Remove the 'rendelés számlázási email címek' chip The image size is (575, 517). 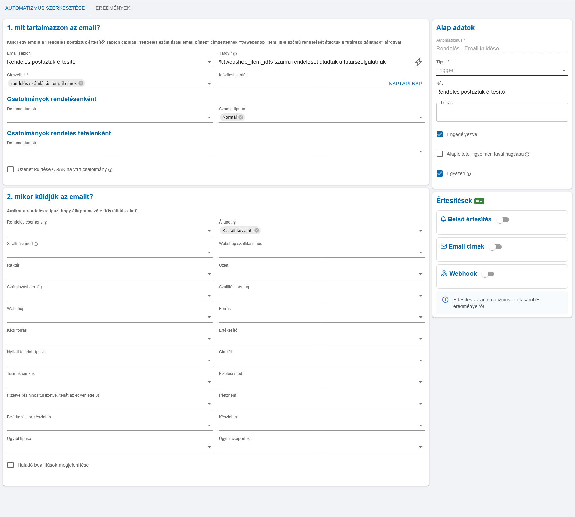tap(81, 83)
